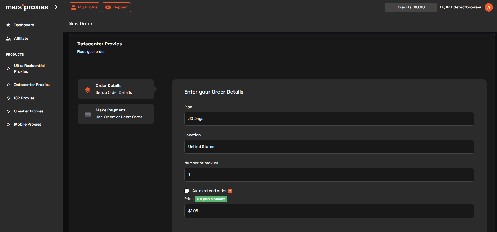Click the Affiliate people icon
This screenshot has height=232, width=497.
(8, 39)
